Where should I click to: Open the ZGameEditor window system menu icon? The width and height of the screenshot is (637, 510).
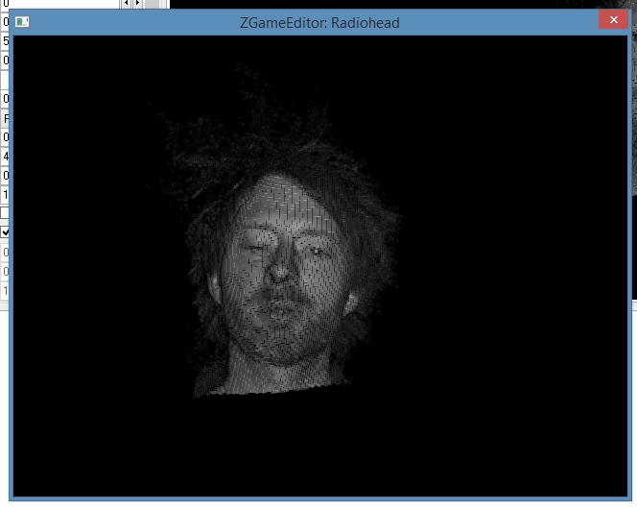click(22, 22)
